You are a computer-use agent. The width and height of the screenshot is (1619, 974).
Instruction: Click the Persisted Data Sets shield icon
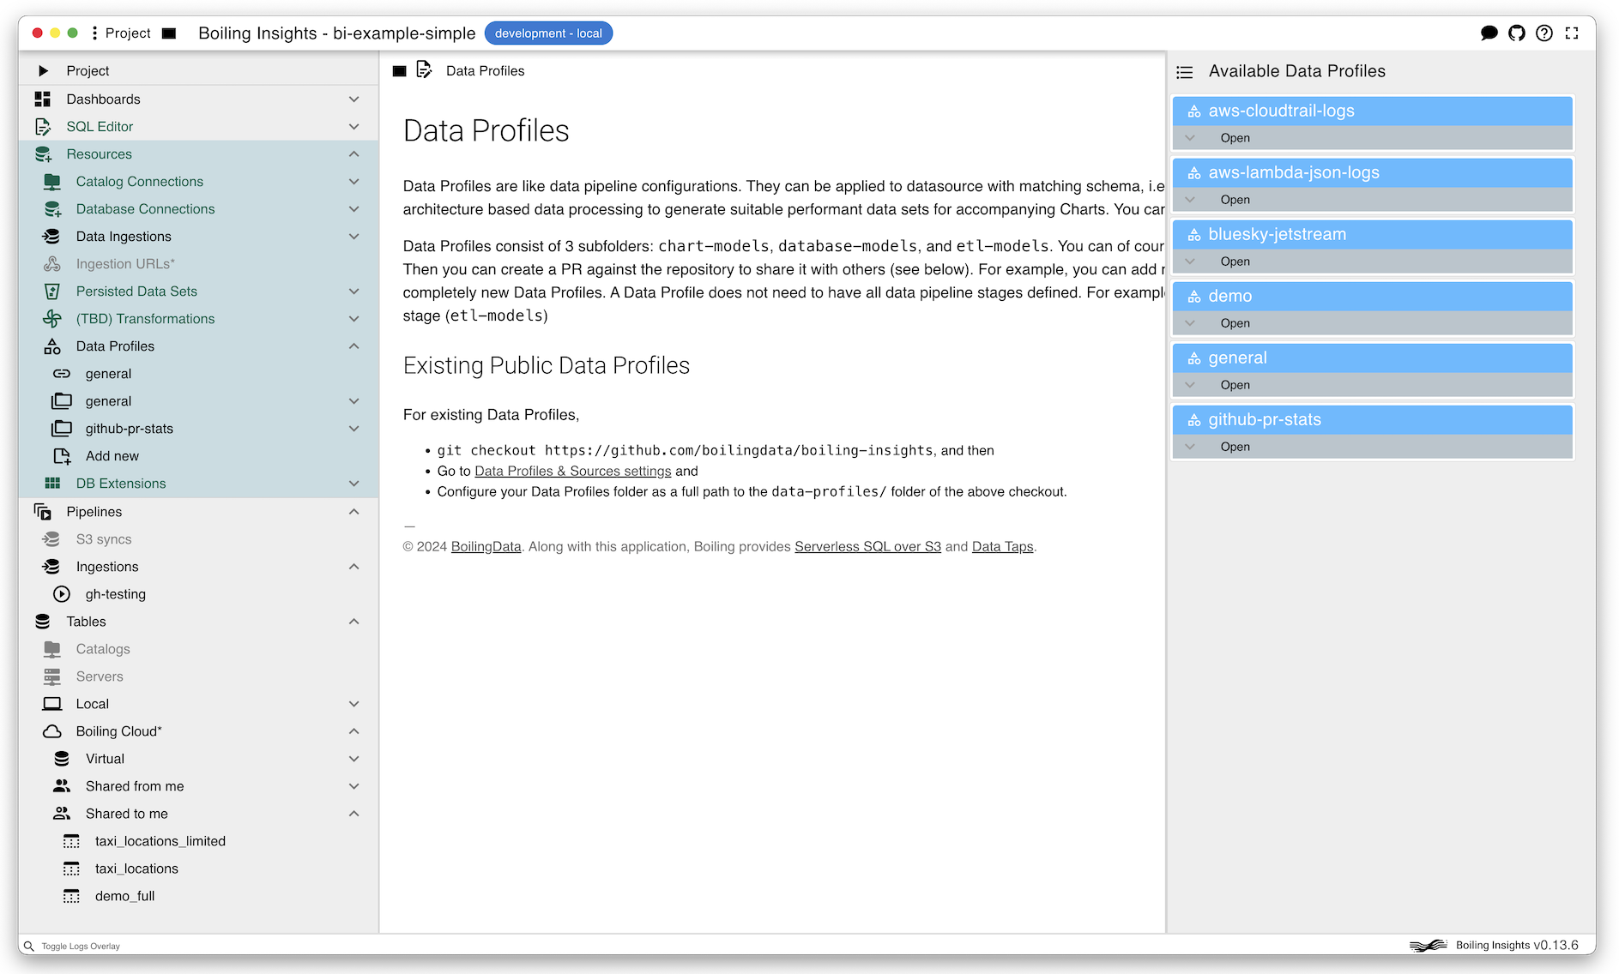tap(51, 291)
